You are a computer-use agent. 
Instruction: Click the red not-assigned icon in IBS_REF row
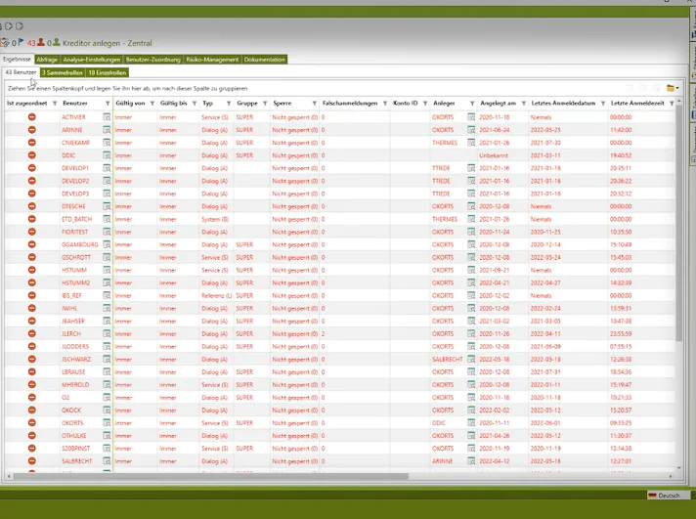[32, 295]
